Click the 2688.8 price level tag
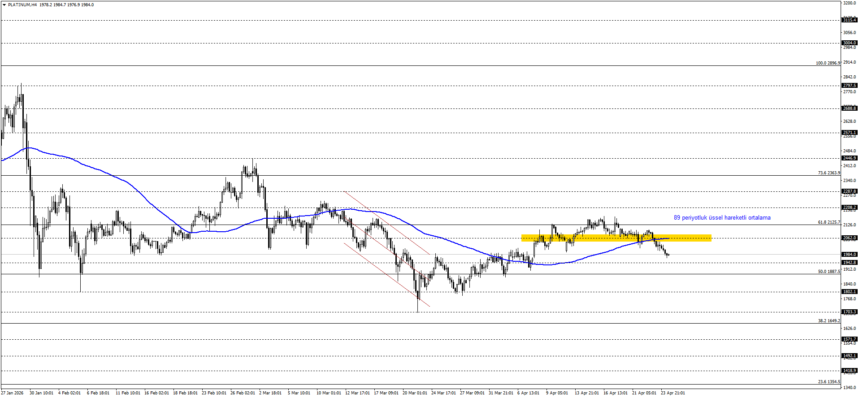Screen dimensions: 859x398 [850, 108]
